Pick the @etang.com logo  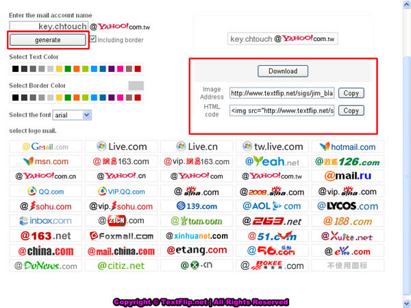pos(197,251)
